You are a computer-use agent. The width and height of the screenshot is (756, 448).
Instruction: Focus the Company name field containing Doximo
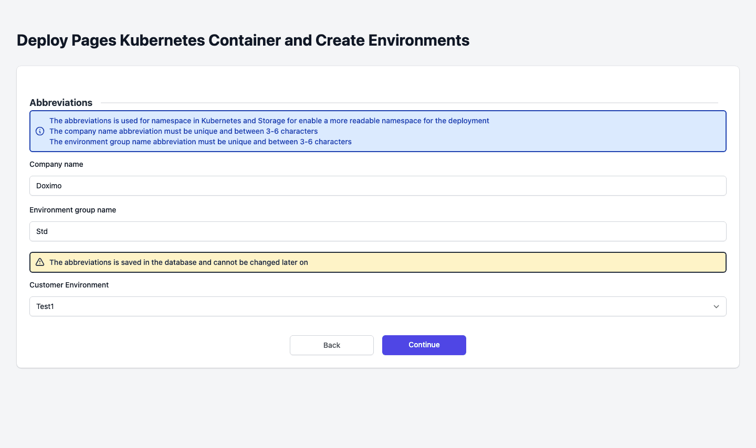tap(378, 186)
